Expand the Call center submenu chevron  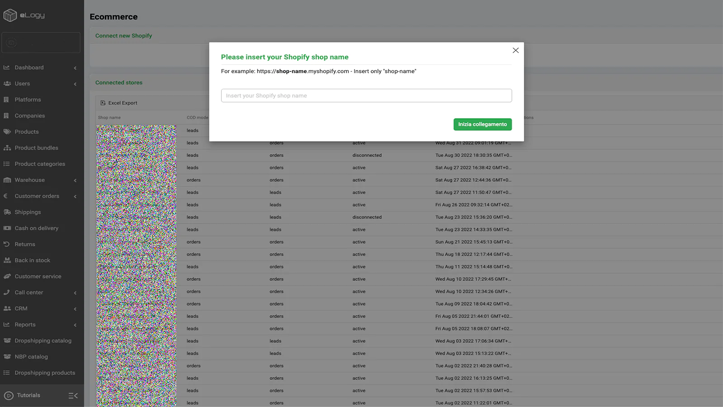point(75,293)
